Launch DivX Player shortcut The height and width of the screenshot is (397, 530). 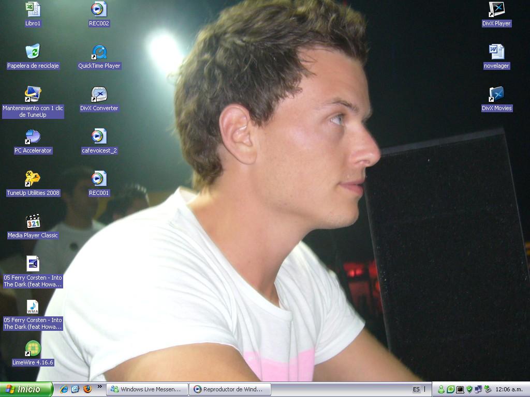click(x=496, y=9)
